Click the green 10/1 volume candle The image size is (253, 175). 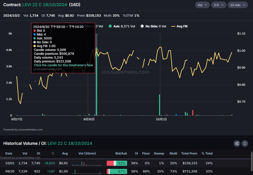pos(160,105)
